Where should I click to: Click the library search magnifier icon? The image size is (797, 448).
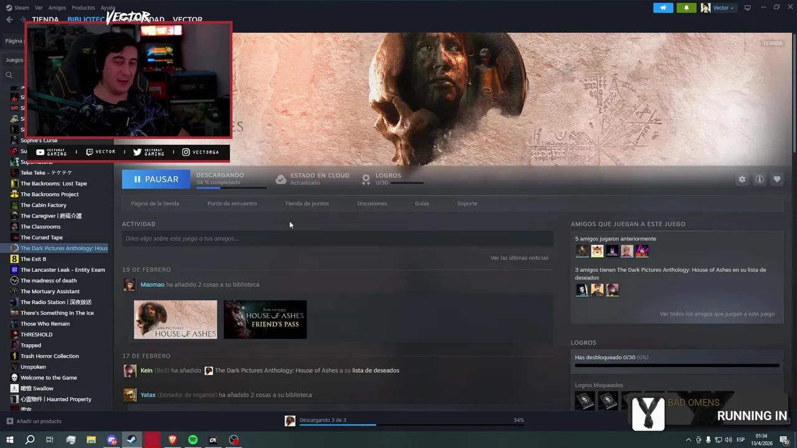coord(9,75)
